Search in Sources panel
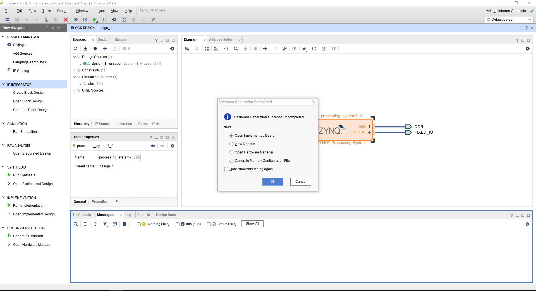This screenshot has height=291, width=536. [76, 49]
